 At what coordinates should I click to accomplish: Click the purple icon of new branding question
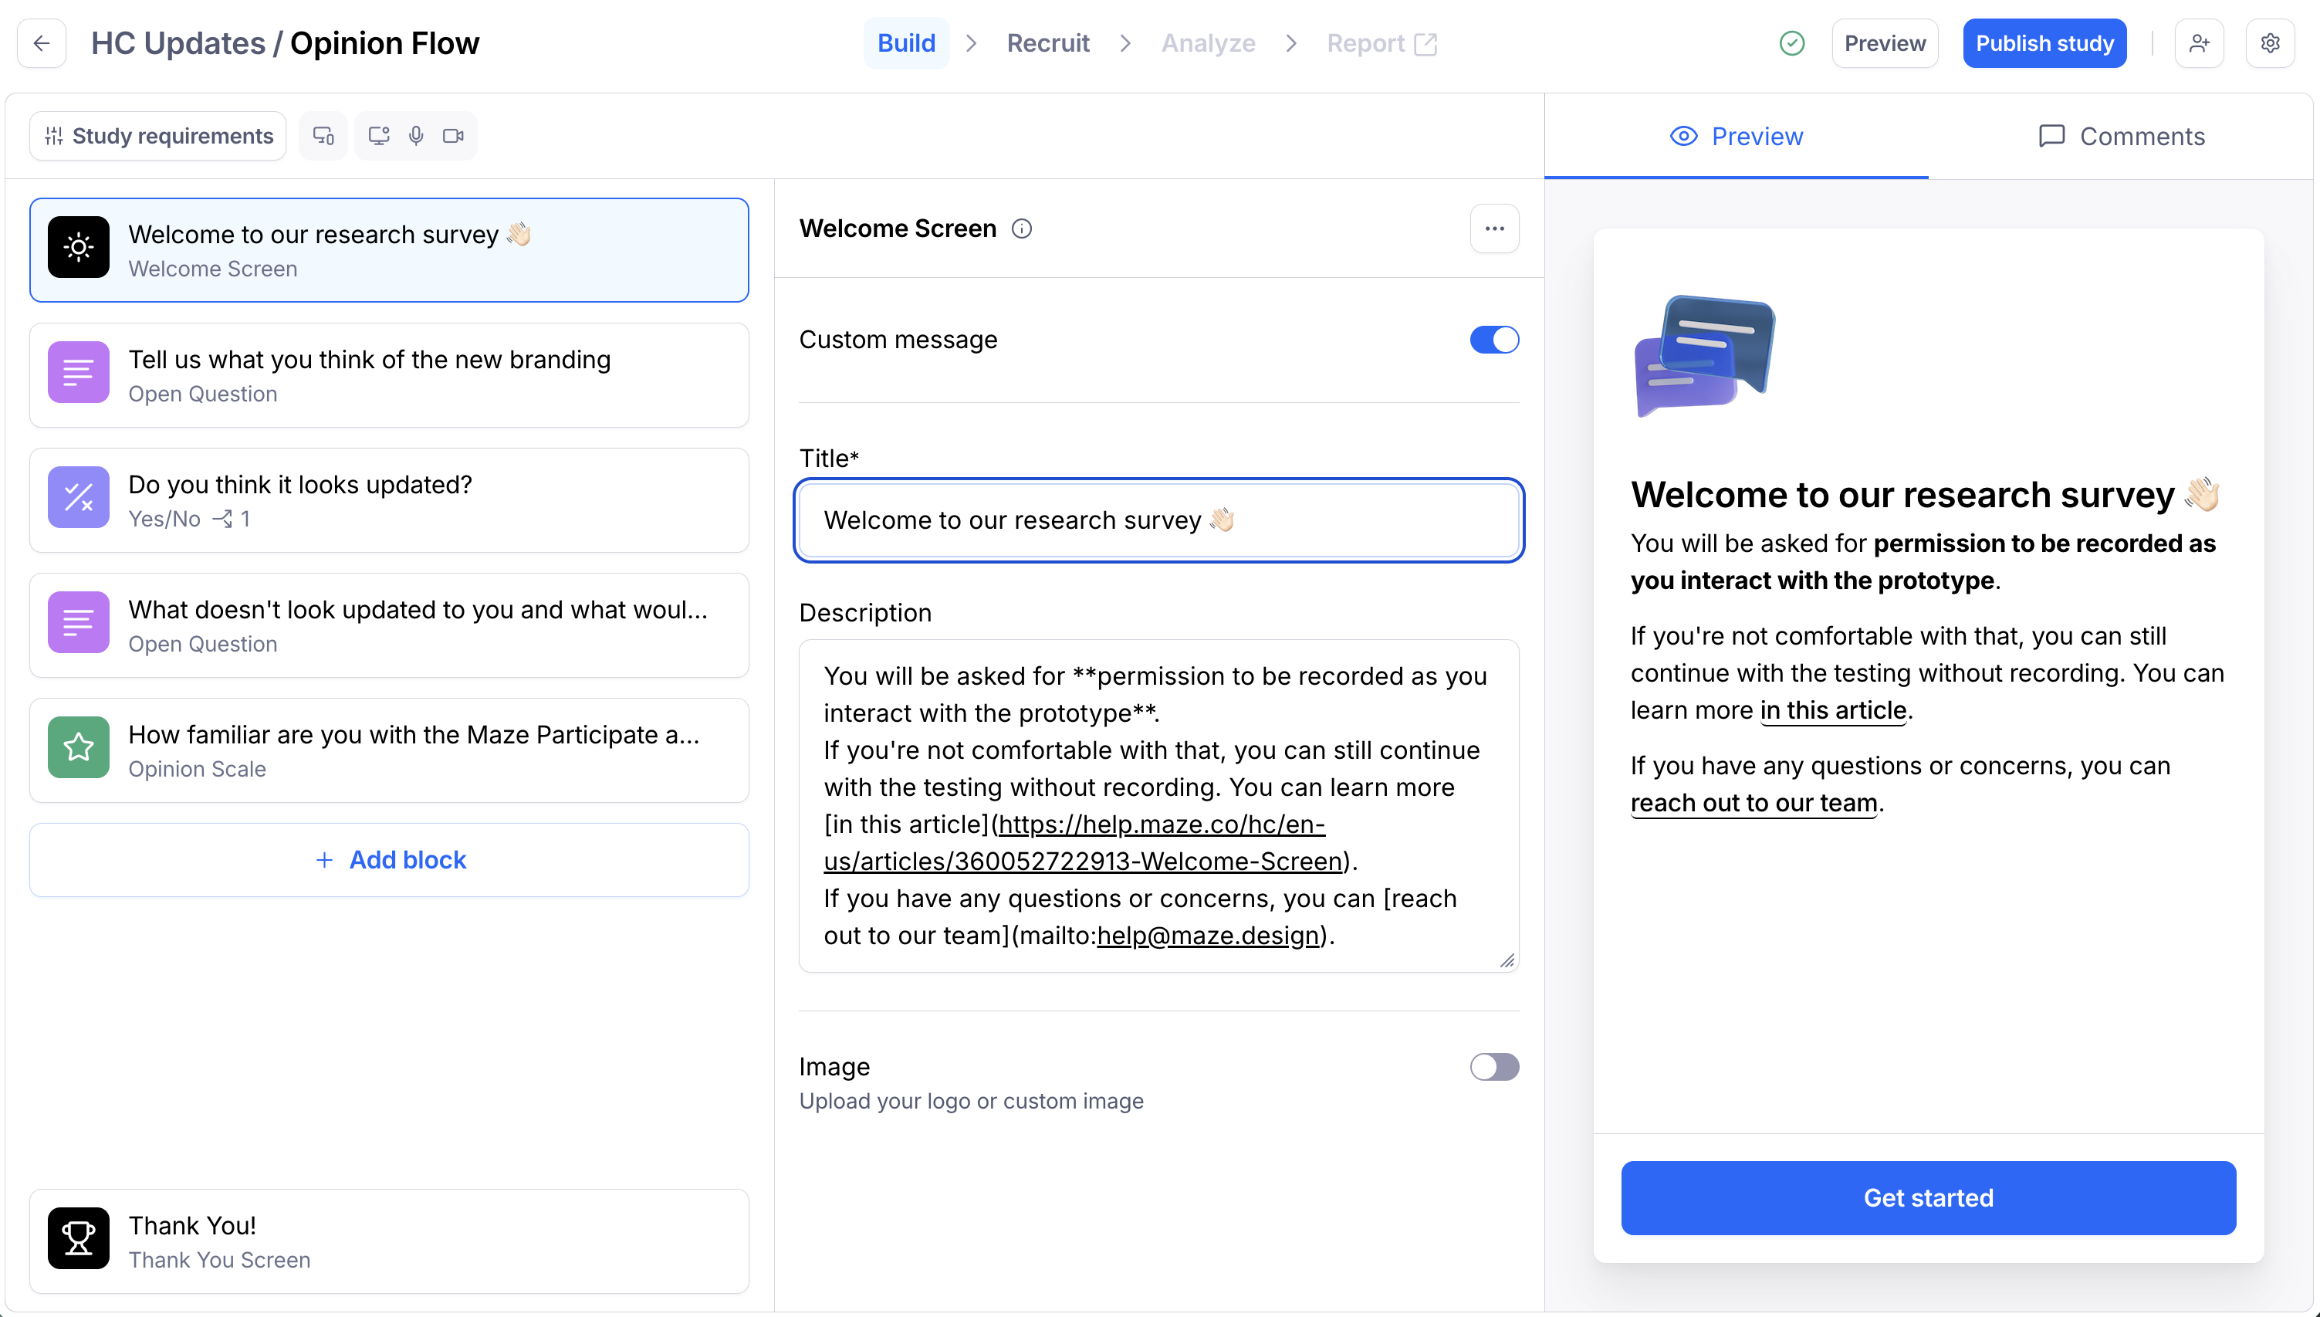(x=79, y=372)
